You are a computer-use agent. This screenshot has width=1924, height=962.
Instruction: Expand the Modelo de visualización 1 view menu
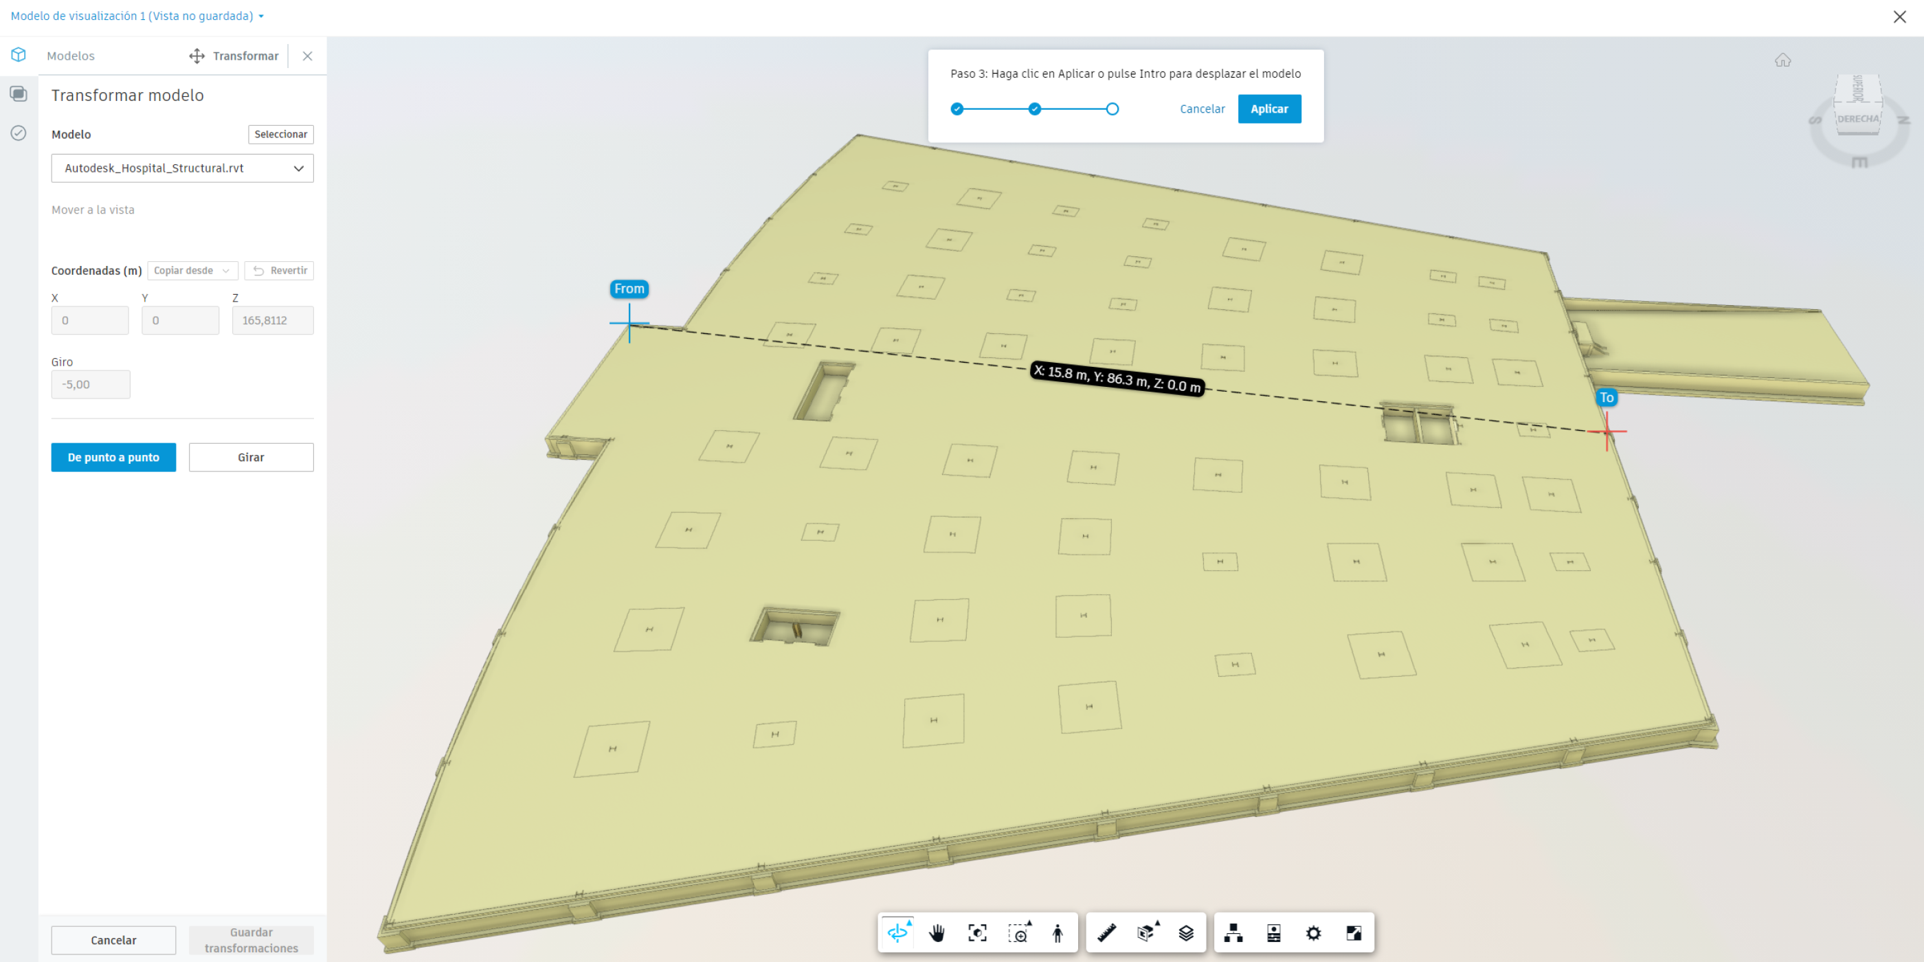click(137, 16)
